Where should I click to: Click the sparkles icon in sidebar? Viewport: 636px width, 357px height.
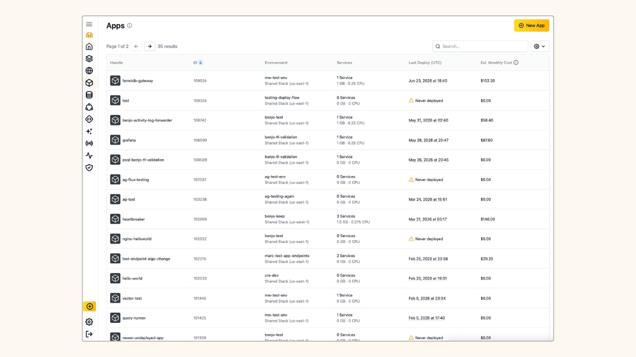click(x=89, y=131)
